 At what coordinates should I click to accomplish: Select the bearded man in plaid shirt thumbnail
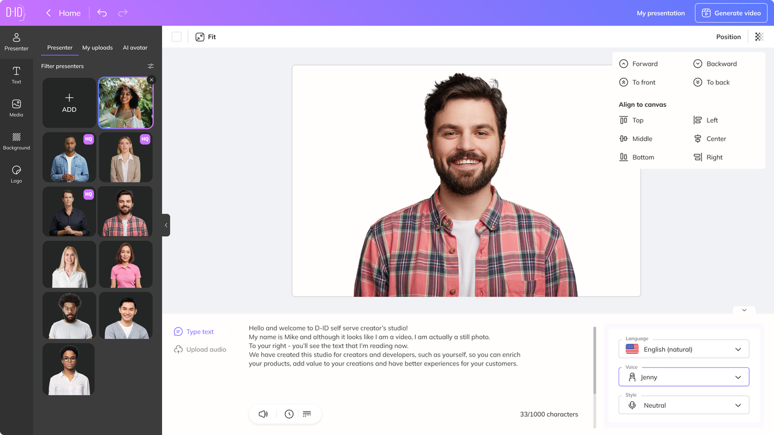pos(126,211)
